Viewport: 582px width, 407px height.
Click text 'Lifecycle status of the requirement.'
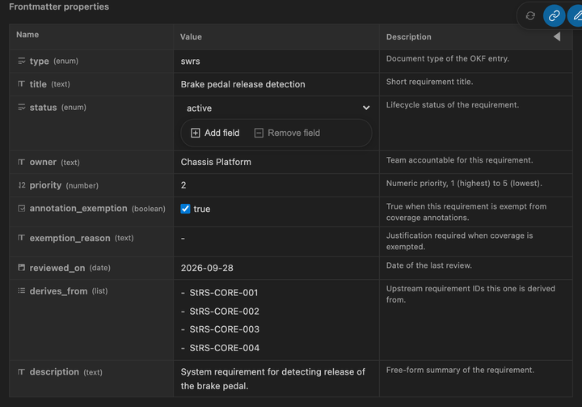point(453,105)
